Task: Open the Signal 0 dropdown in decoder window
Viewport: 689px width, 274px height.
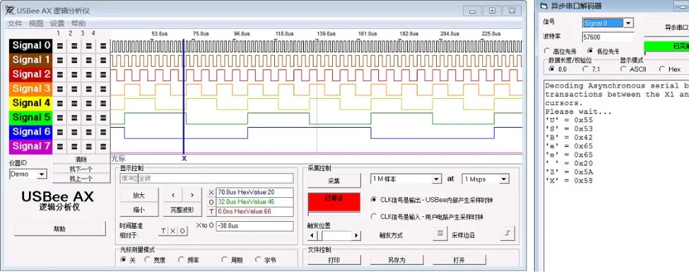Action: pos(628,23)
